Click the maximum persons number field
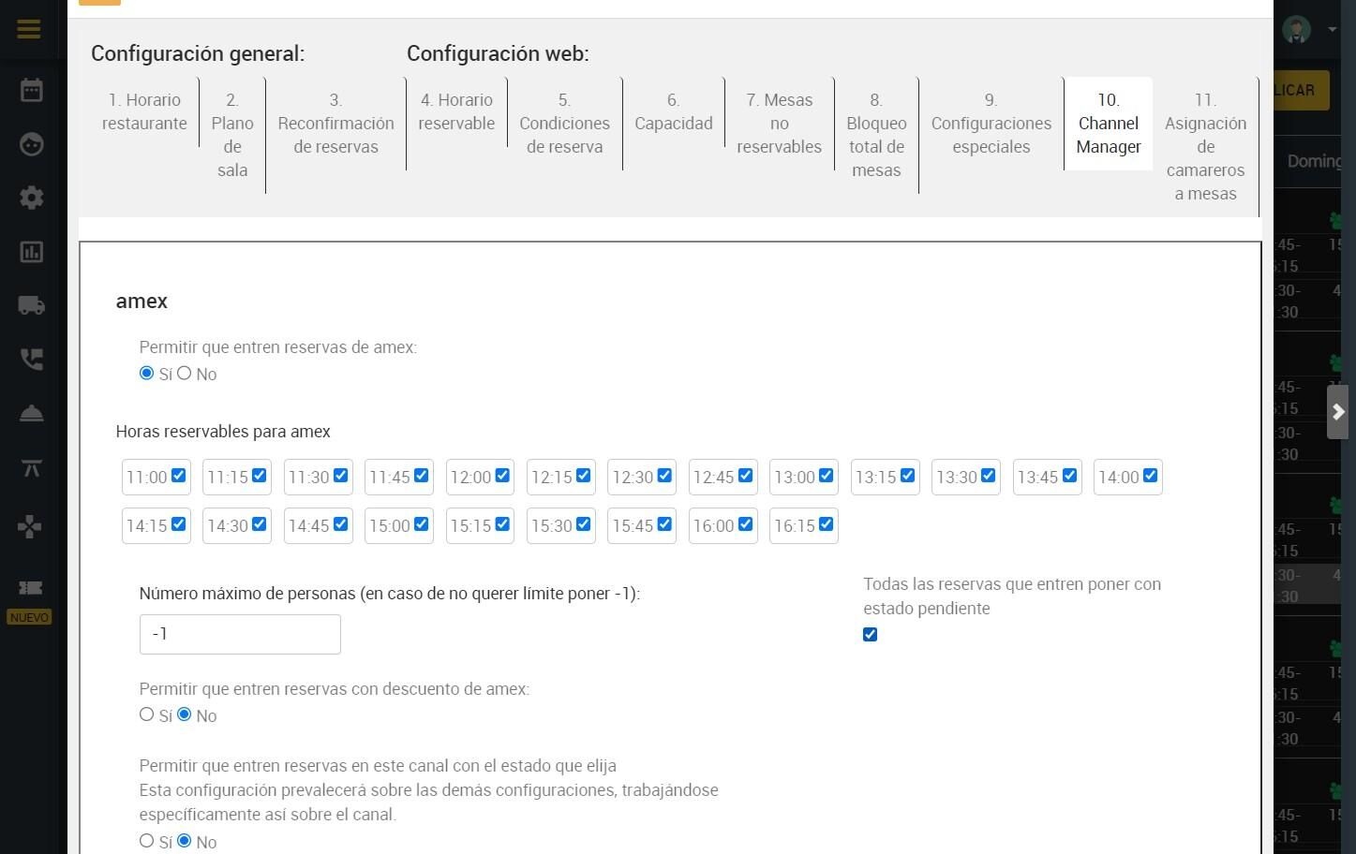The width and height of the screenshot is (1356, 854). click(240, 634)
